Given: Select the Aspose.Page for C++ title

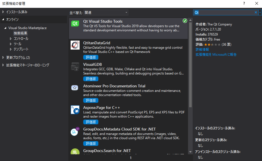Looking at the screenshot, I should (101, 108).
